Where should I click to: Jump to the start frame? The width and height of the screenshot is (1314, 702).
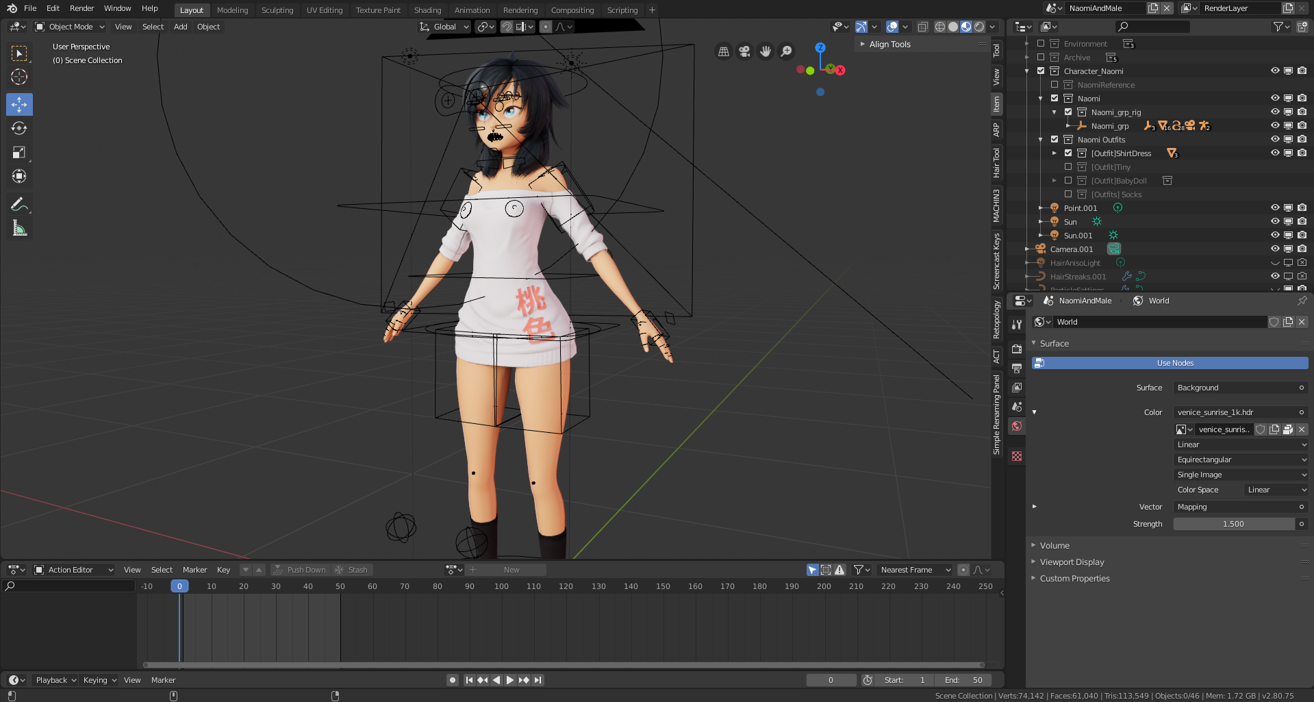[x=469, y=680]
